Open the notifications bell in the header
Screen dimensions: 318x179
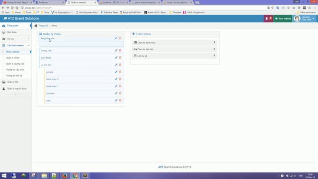[x=267, y=18]
